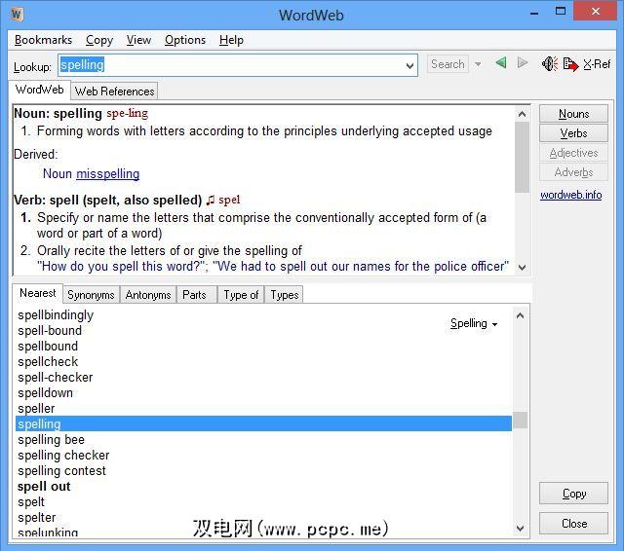This screenshot has height=551, width=624.
Task: Follow the misspelling derived word link
Action: pyautogui.click(x=107, y=174)
